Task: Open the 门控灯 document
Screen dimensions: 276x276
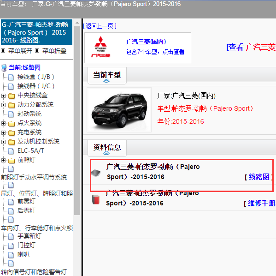Action: pos(26,245)
